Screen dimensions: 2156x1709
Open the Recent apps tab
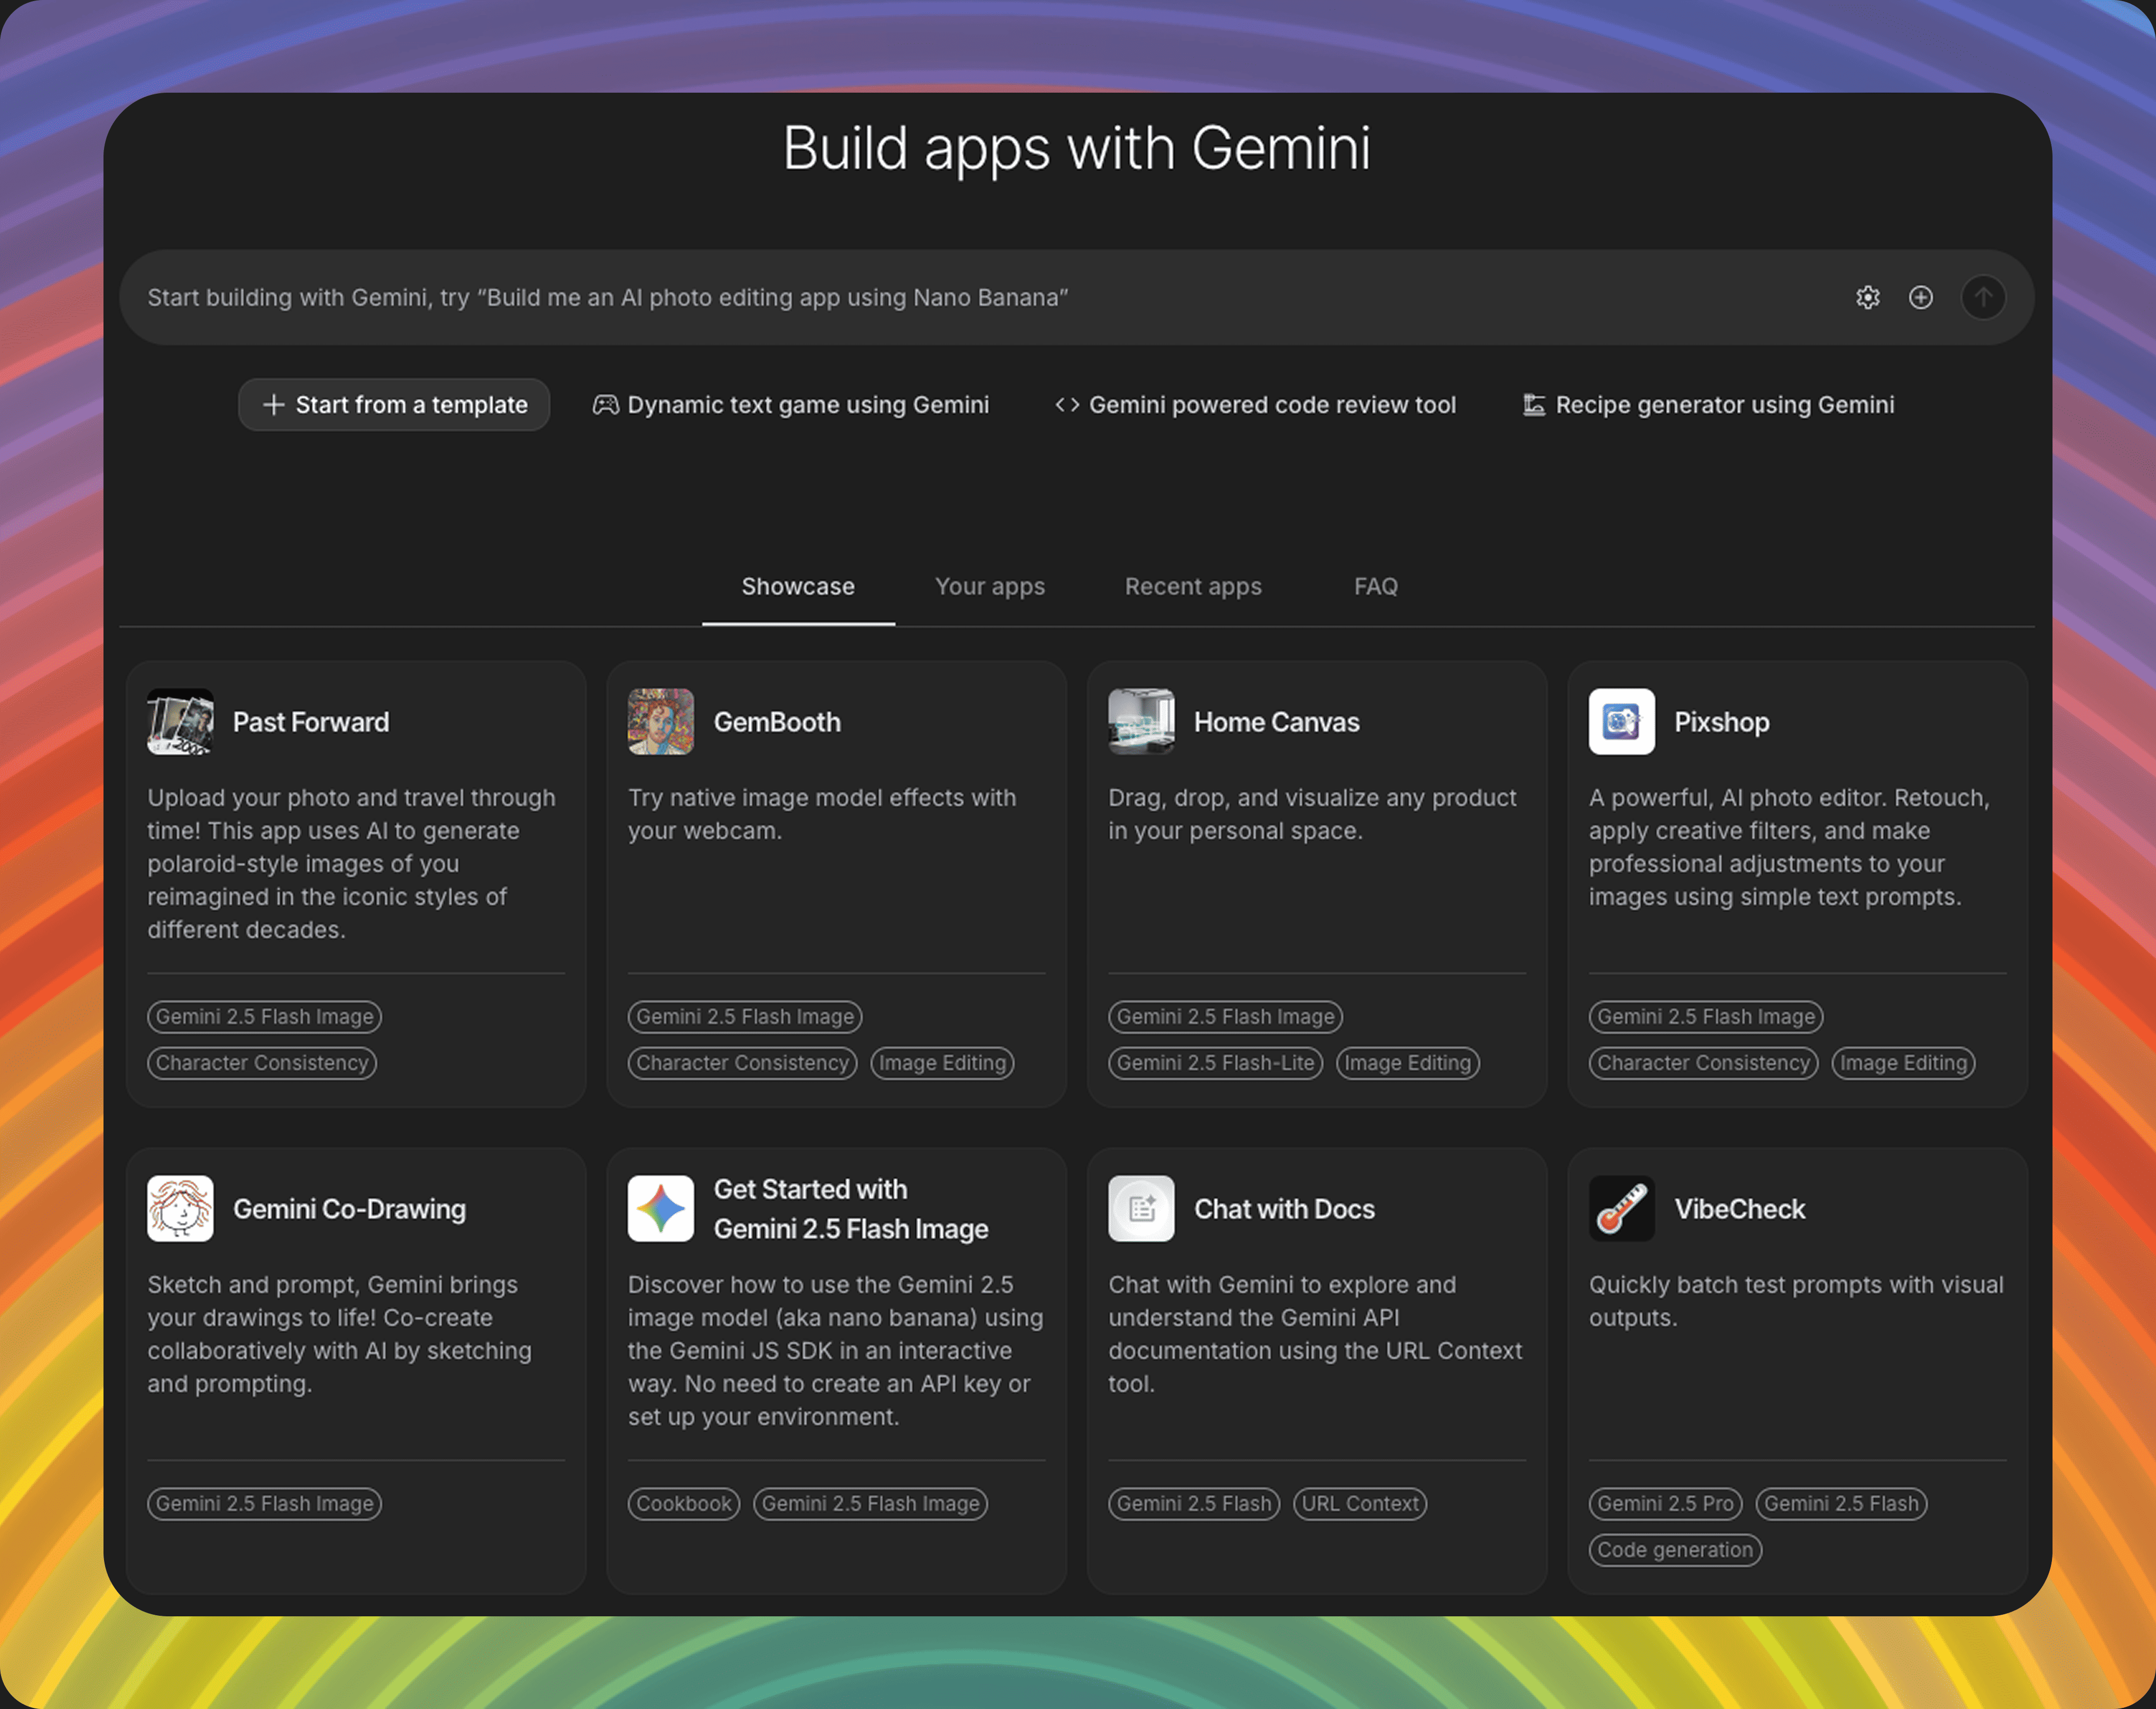click(x=1192, y=587)
